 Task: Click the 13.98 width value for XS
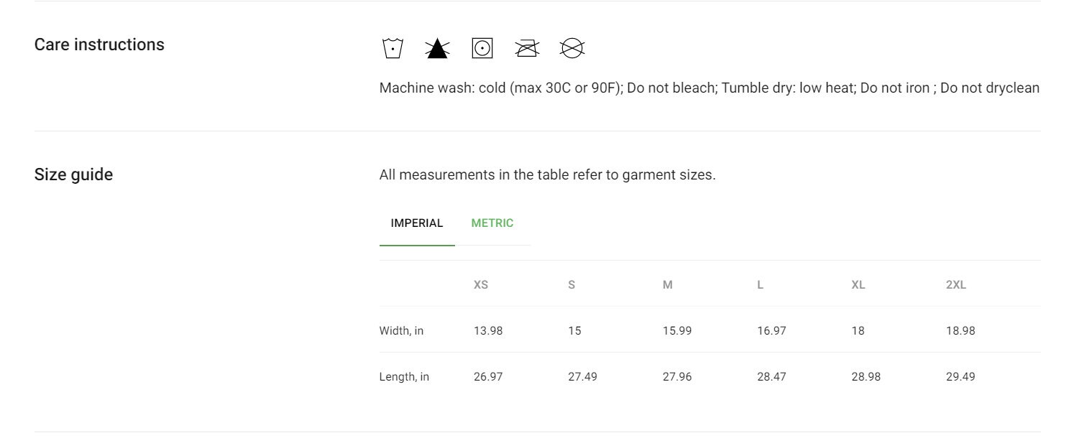tap(488, 331)
